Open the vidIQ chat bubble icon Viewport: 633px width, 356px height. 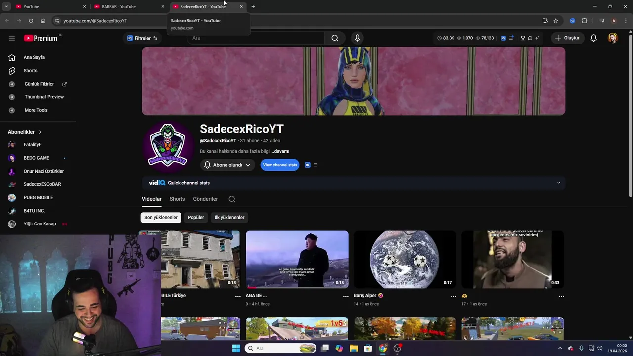point(530,38)
